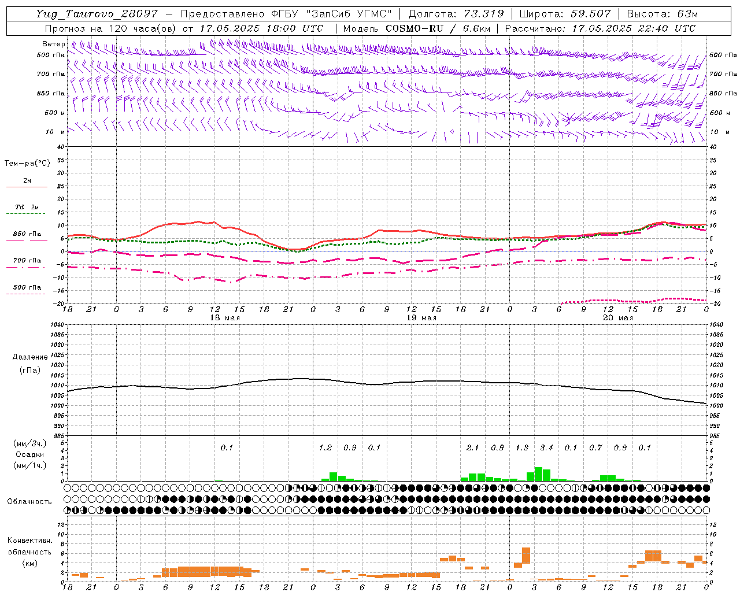Image resolution: width=740 pixels, height=592 pixels.
Task: Click the 1040 value on the left pressure axis
Action: click(x=57, y=324)
